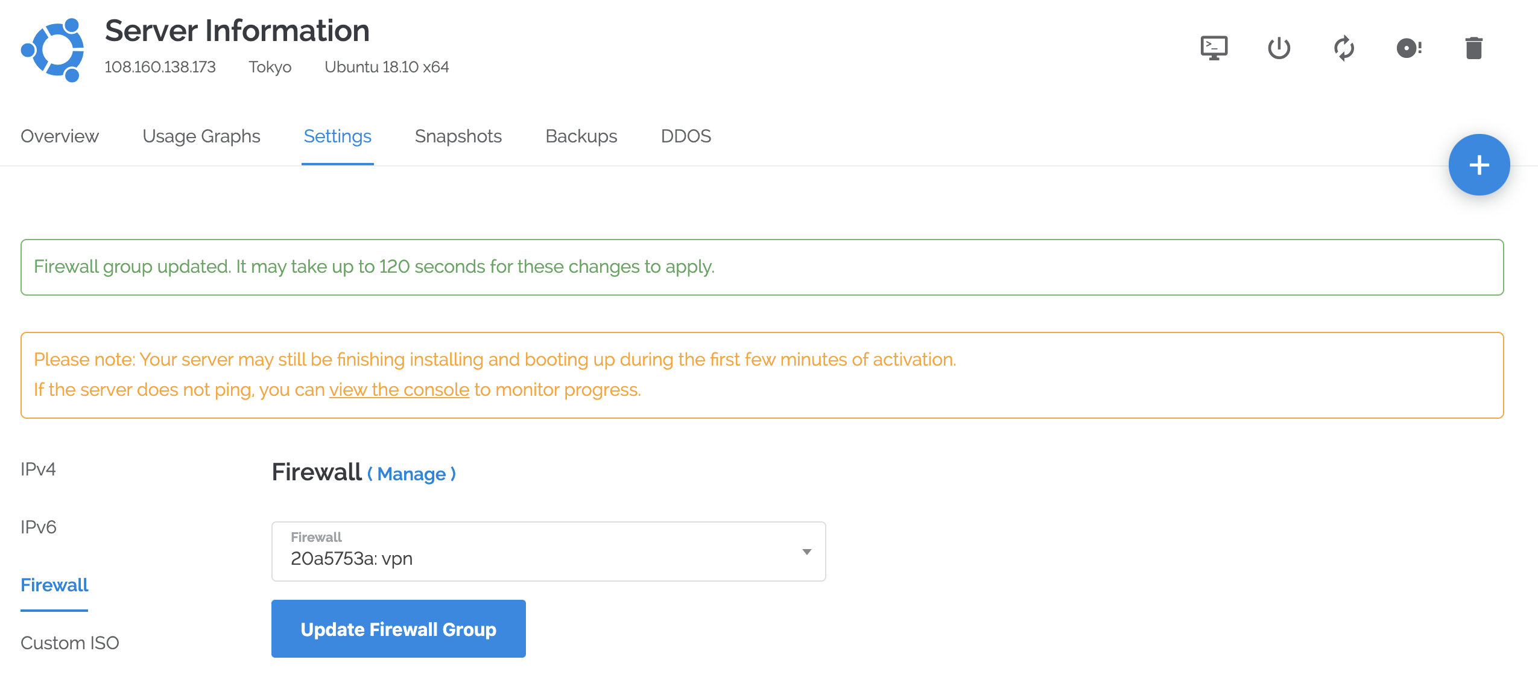
Task: Click the IP address 108.160.138.173
Action: [160, 67]
